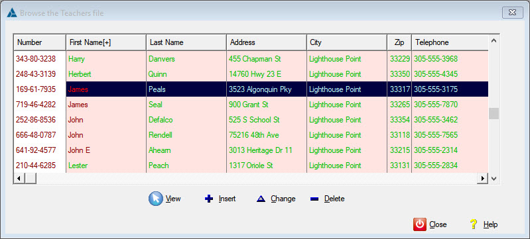
Task: Click telephone 305-555-7870
Action: tap(436, 105)
